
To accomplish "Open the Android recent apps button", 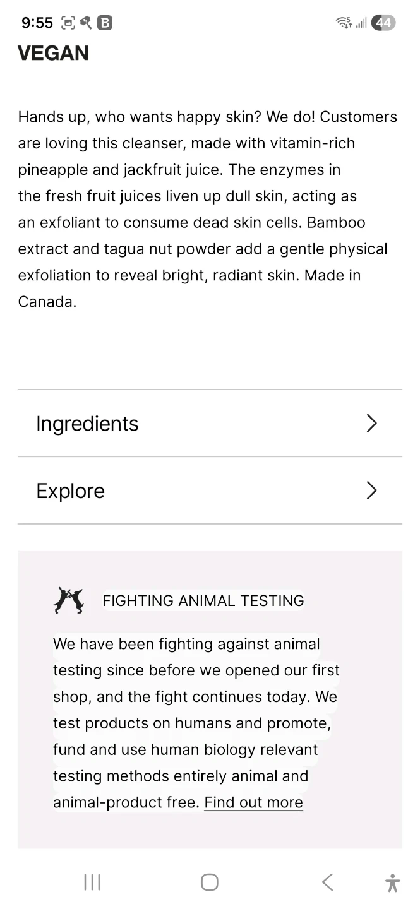I will pos(92,882).
